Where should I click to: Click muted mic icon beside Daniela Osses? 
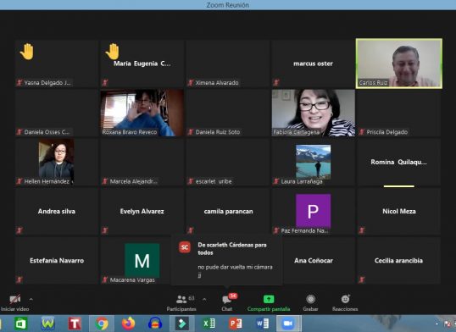19,132
